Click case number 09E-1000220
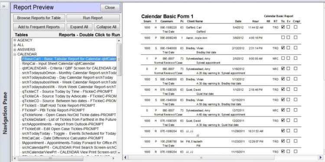 (x=169, y=28)
